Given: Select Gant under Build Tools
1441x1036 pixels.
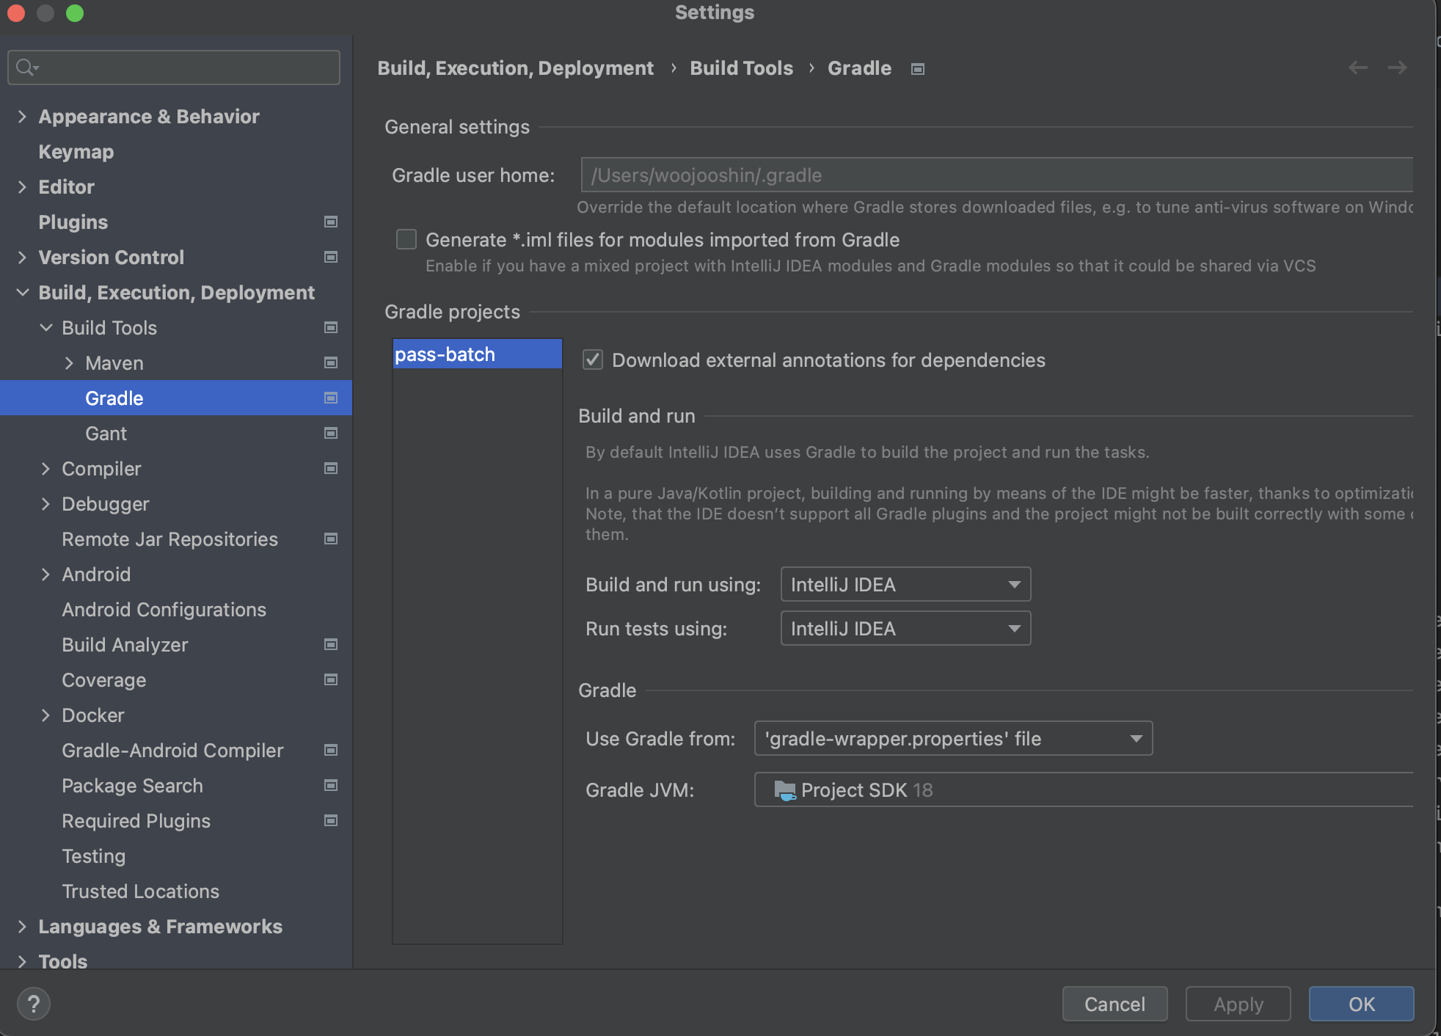Looking at the screenshot, I should coord(106,434).
